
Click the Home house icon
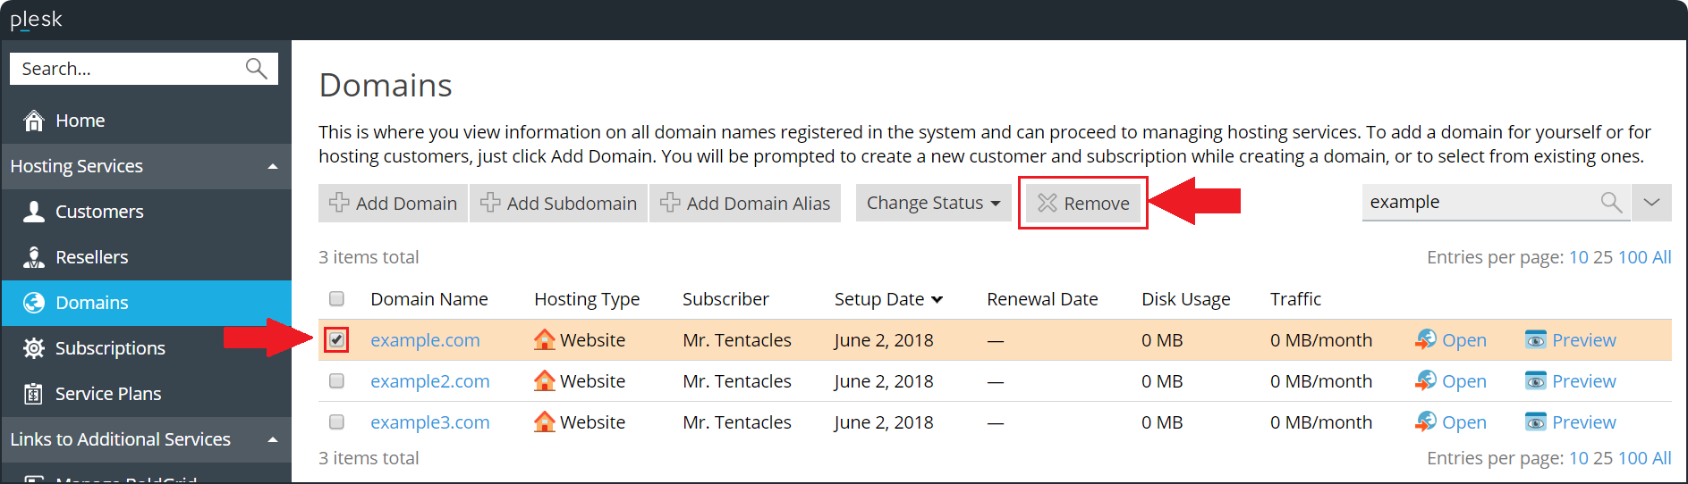[x=34, y=121]
